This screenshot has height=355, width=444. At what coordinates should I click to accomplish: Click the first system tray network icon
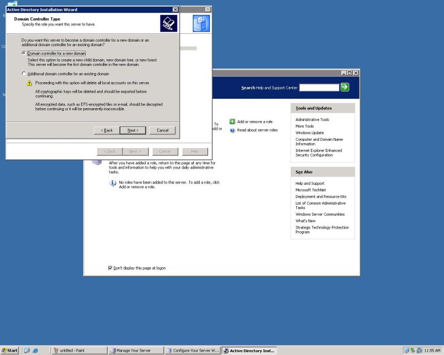coord(407,351)
